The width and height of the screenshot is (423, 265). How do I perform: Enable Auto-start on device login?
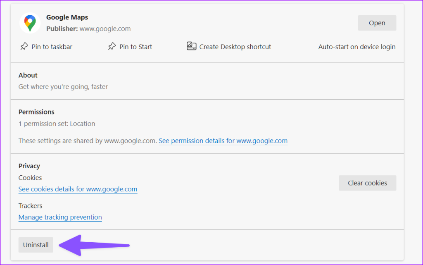point(356,47)
